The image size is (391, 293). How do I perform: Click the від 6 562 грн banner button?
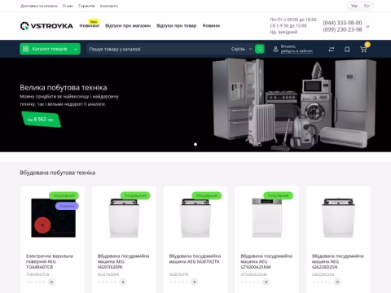point(42,120)
